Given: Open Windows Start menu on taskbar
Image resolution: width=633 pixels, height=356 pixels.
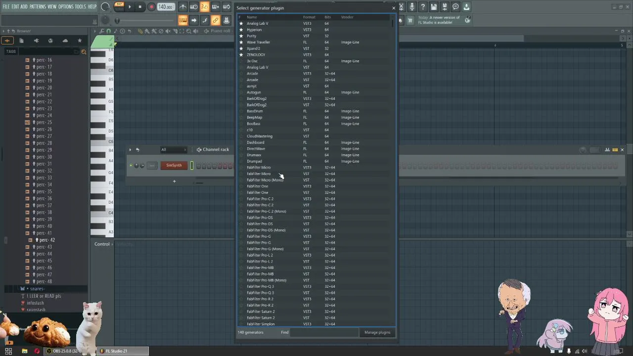Looking at the screenshot, I should coord(8,351).
